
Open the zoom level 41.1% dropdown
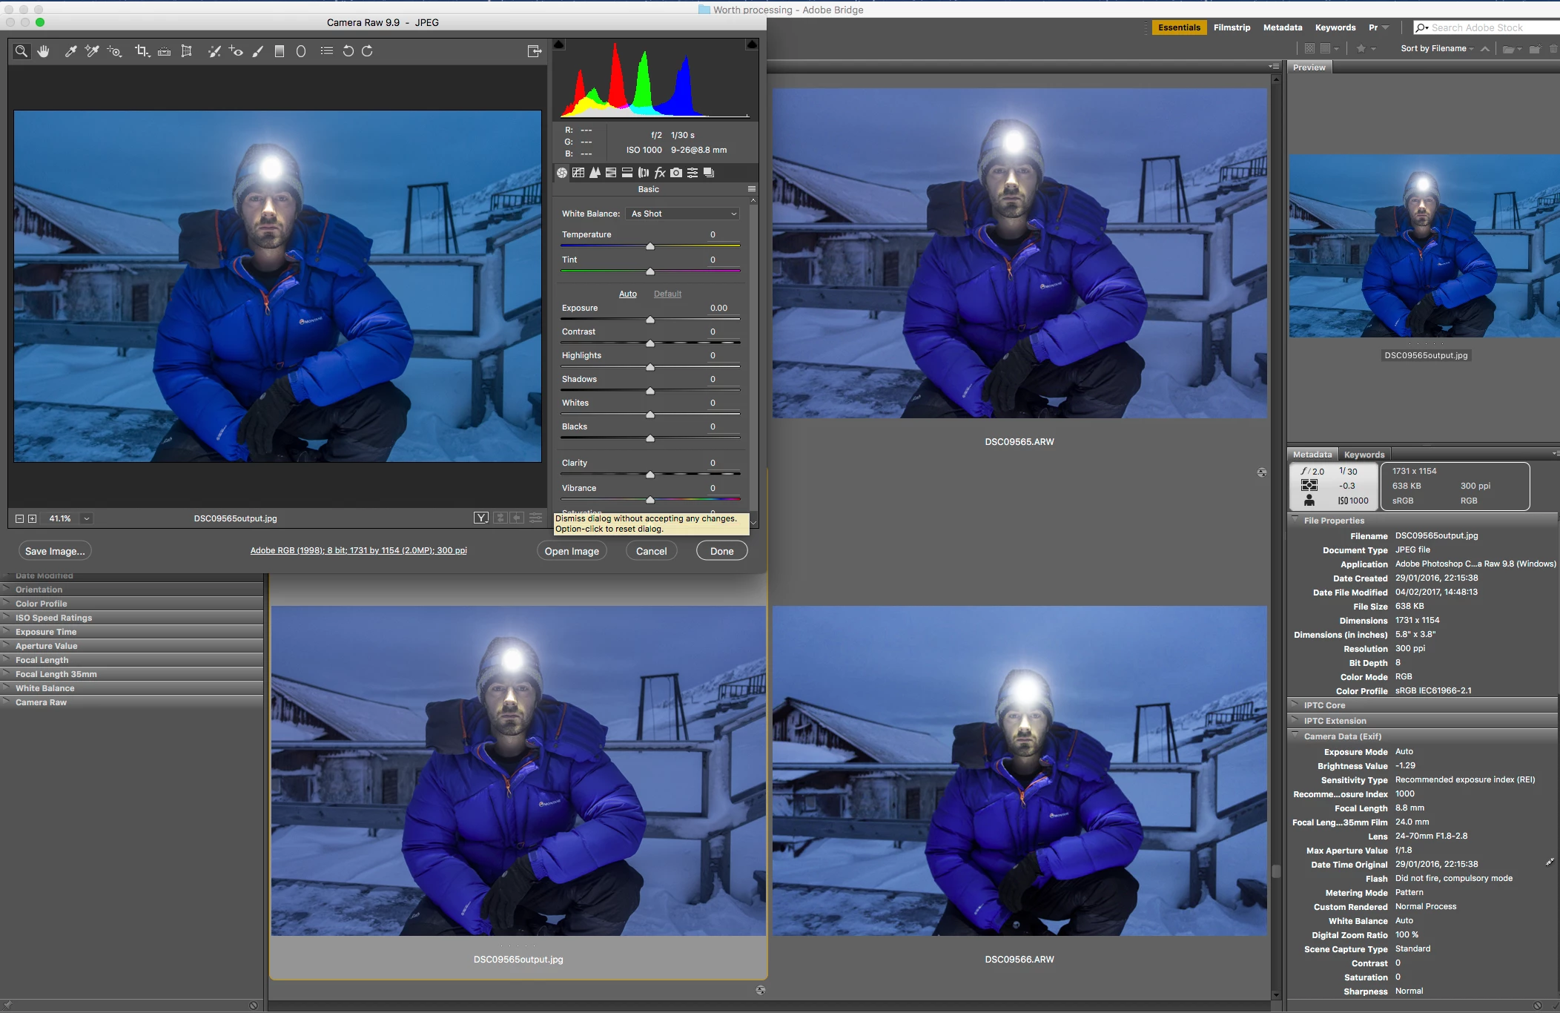(87, 518)
